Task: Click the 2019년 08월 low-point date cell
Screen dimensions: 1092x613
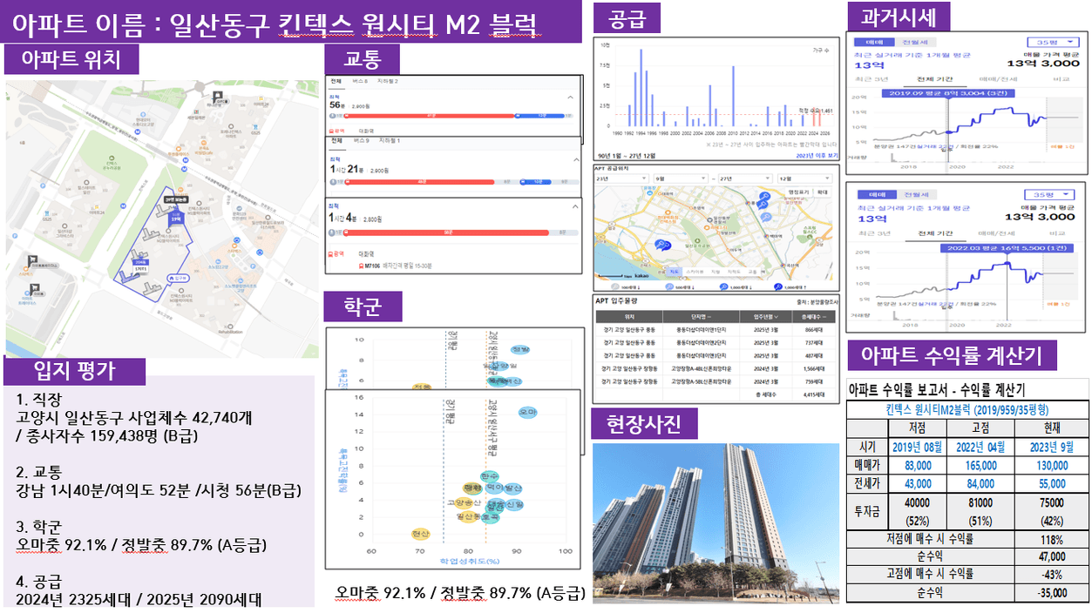Action: [918, 447]
